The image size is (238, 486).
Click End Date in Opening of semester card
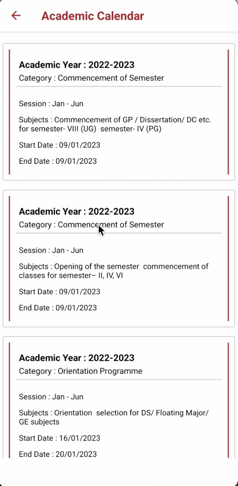58,308
